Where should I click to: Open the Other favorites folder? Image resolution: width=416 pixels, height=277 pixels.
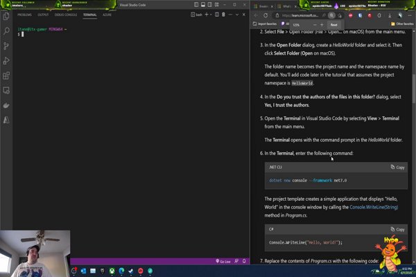click(402, 24)
